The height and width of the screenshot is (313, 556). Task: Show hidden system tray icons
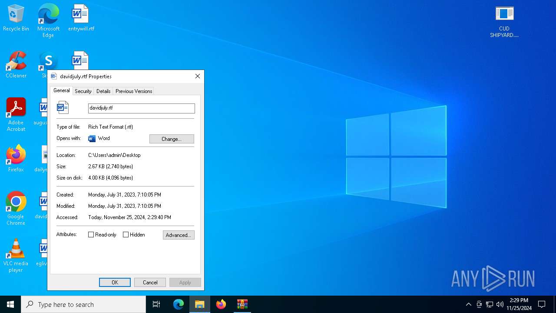click(468, 304)
